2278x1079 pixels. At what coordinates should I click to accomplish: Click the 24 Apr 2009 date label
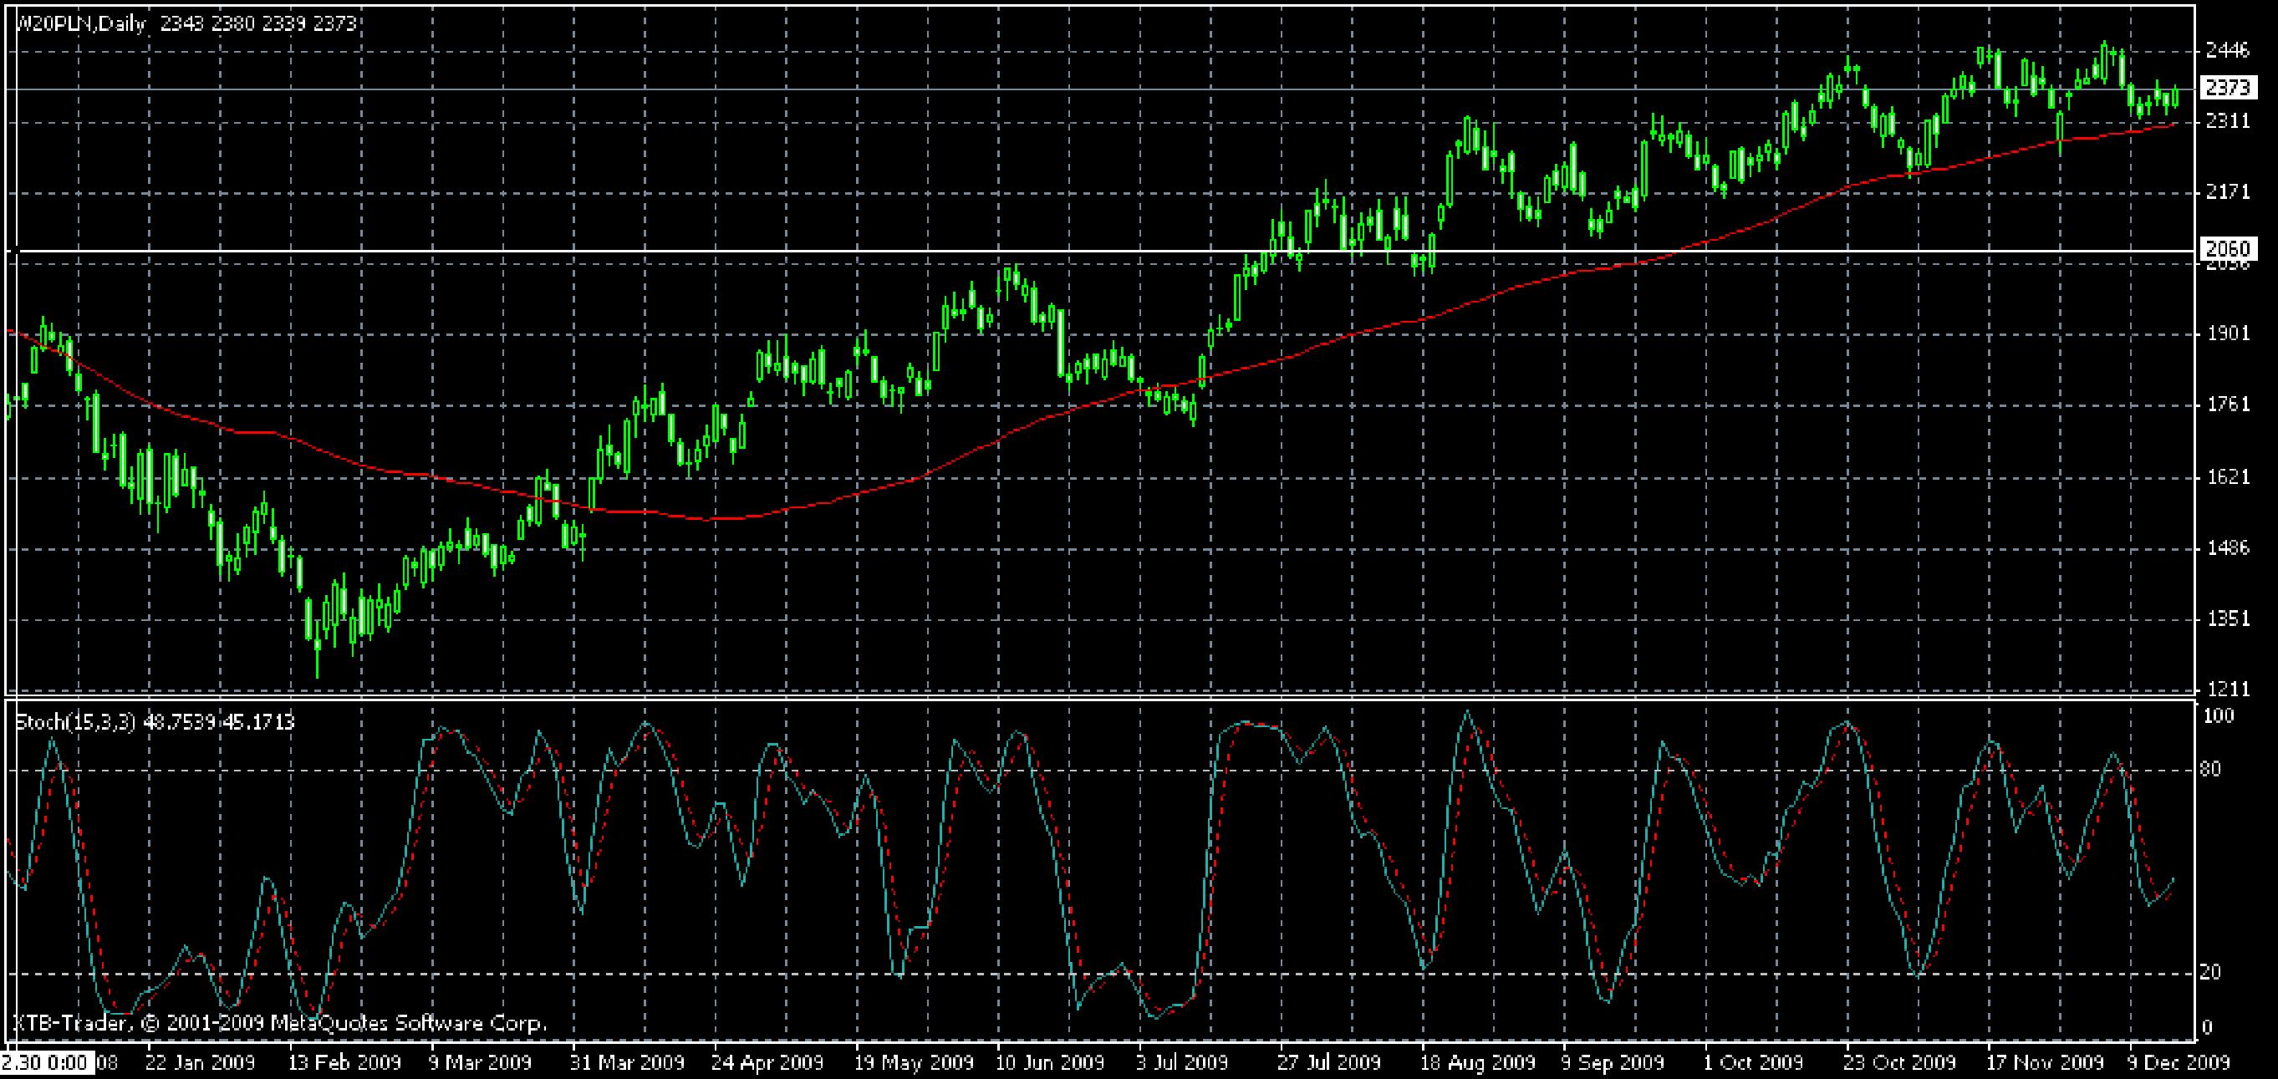point(767,1062)
